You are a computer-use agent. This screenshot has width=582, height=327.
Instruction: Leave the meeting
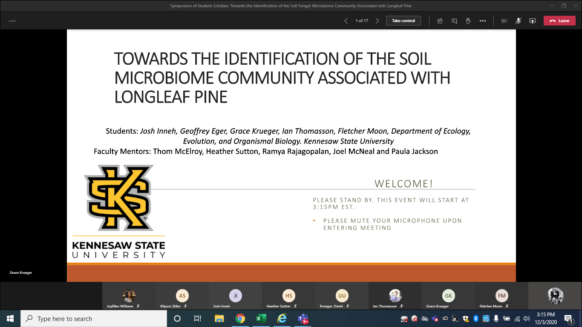coord(559,21)
